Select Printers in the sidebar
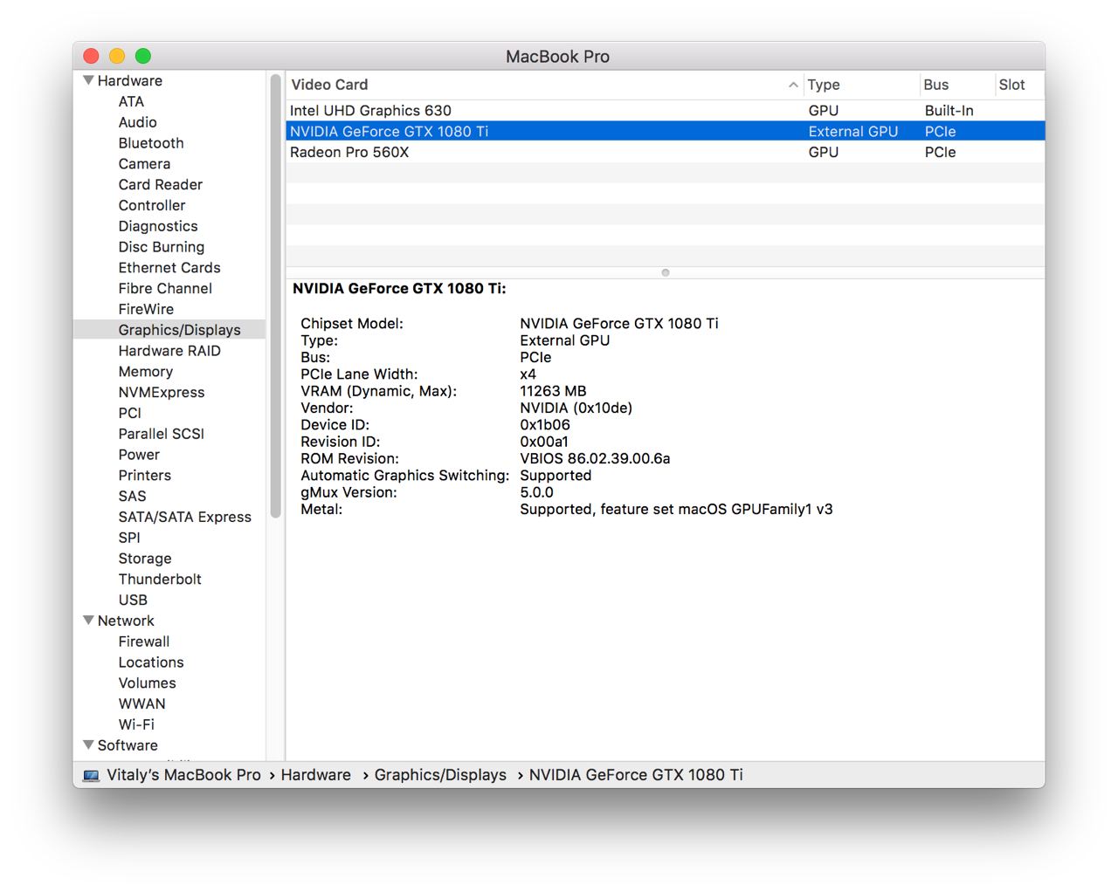Image resolution: width=1118 pixels, height=892 pixels. [x=145, y=476]
